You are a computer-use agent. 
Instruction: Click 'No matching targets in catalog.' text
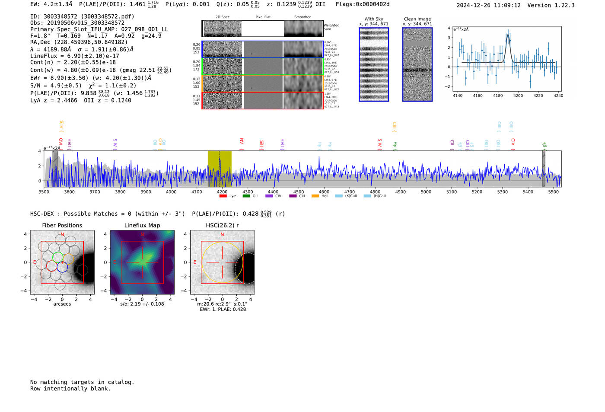(82, 382)
